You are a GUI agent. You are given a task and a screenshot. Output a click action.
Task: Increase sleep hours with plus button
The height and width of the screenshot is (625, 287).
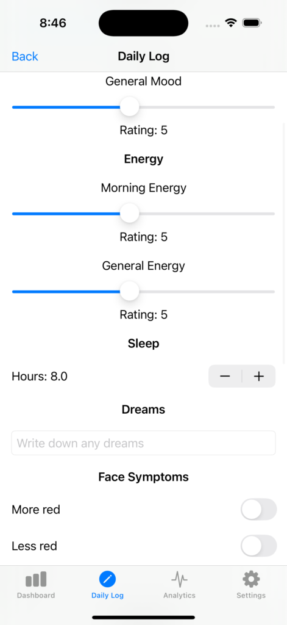click(x=259, y=376)
